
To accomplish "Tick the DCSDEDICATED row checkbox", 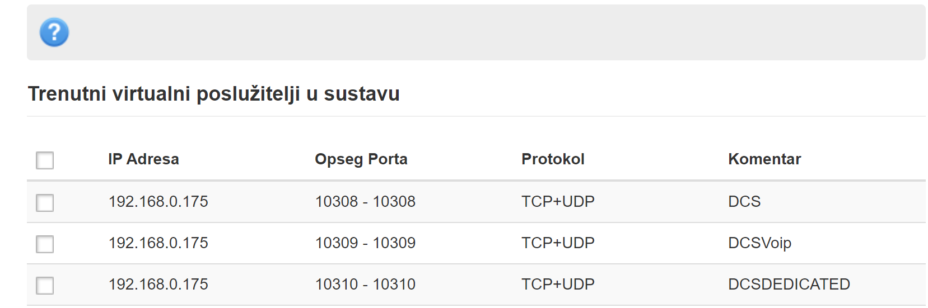I will coord(45,285).
